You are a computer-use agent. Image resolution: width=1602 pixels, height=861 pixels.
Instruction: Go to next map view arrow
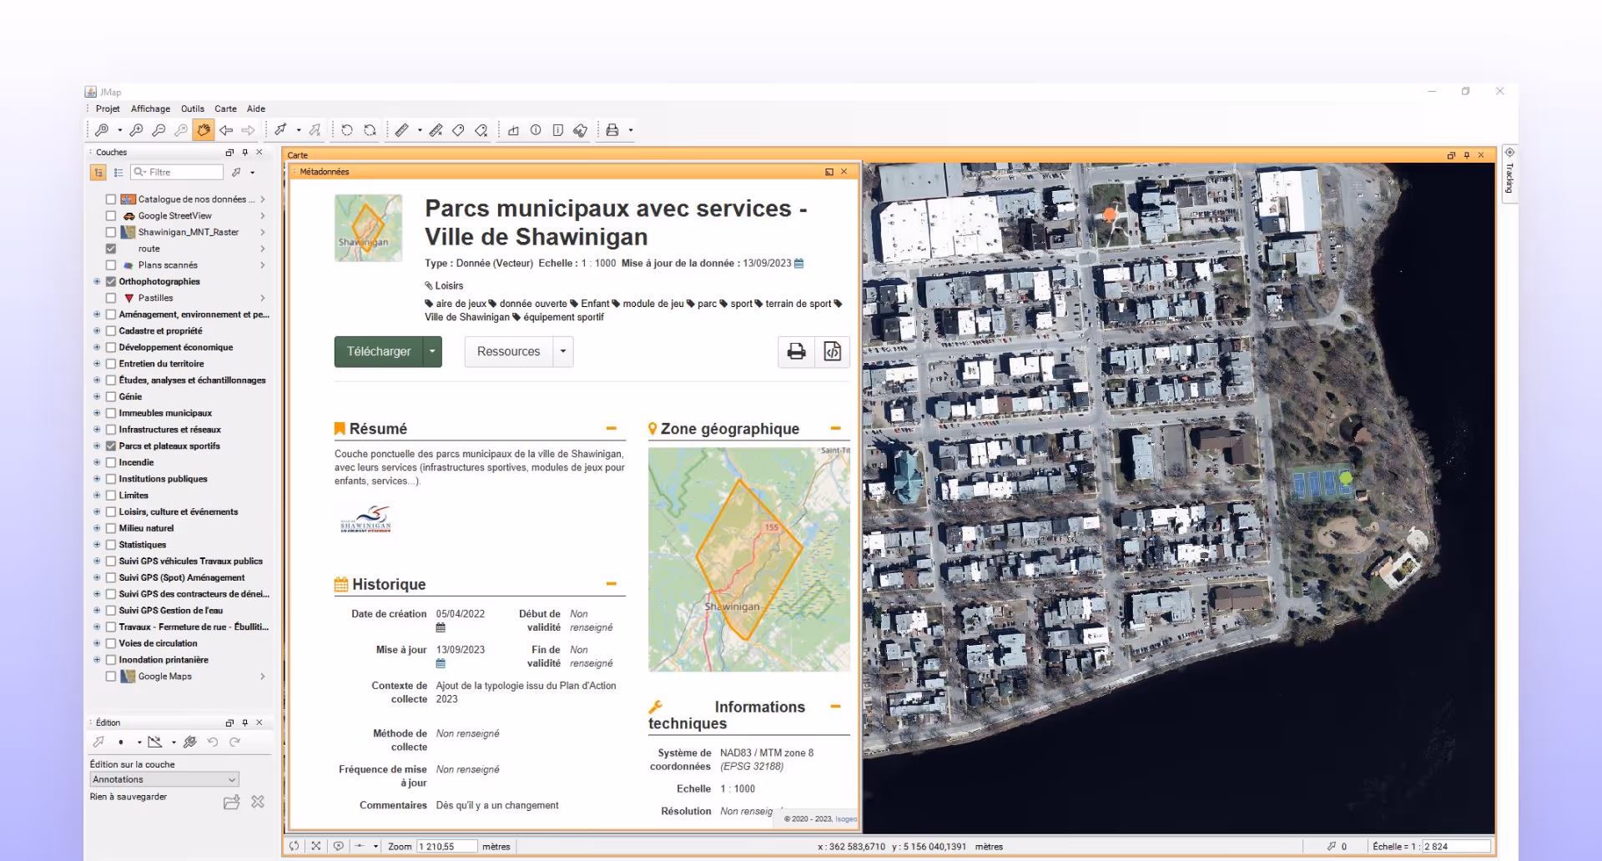tap(249, 130)
